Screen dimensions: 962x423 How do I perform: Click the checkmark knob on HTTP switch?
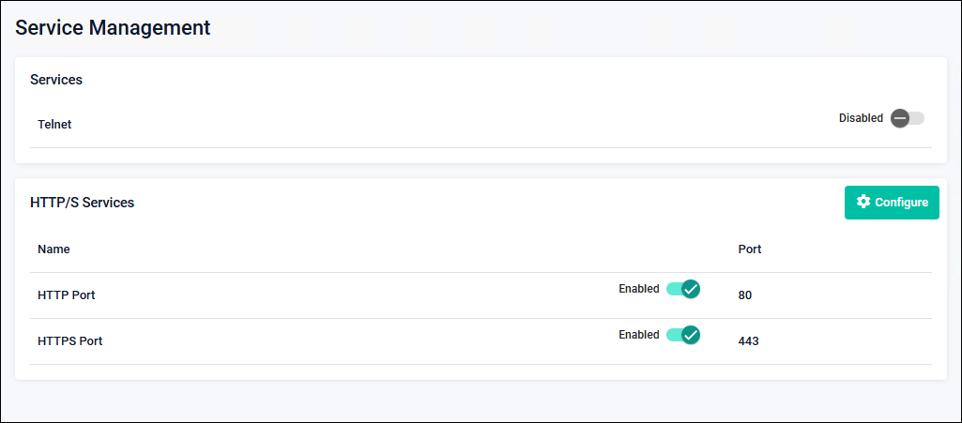[x=691, y=289]
